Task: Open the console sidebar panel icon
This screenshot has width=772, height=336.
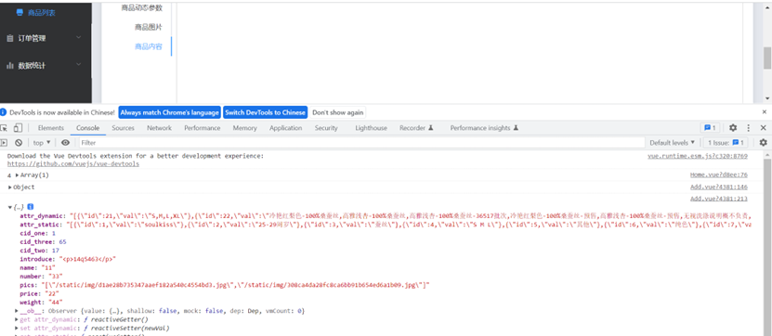Action: tap(4, 143)
